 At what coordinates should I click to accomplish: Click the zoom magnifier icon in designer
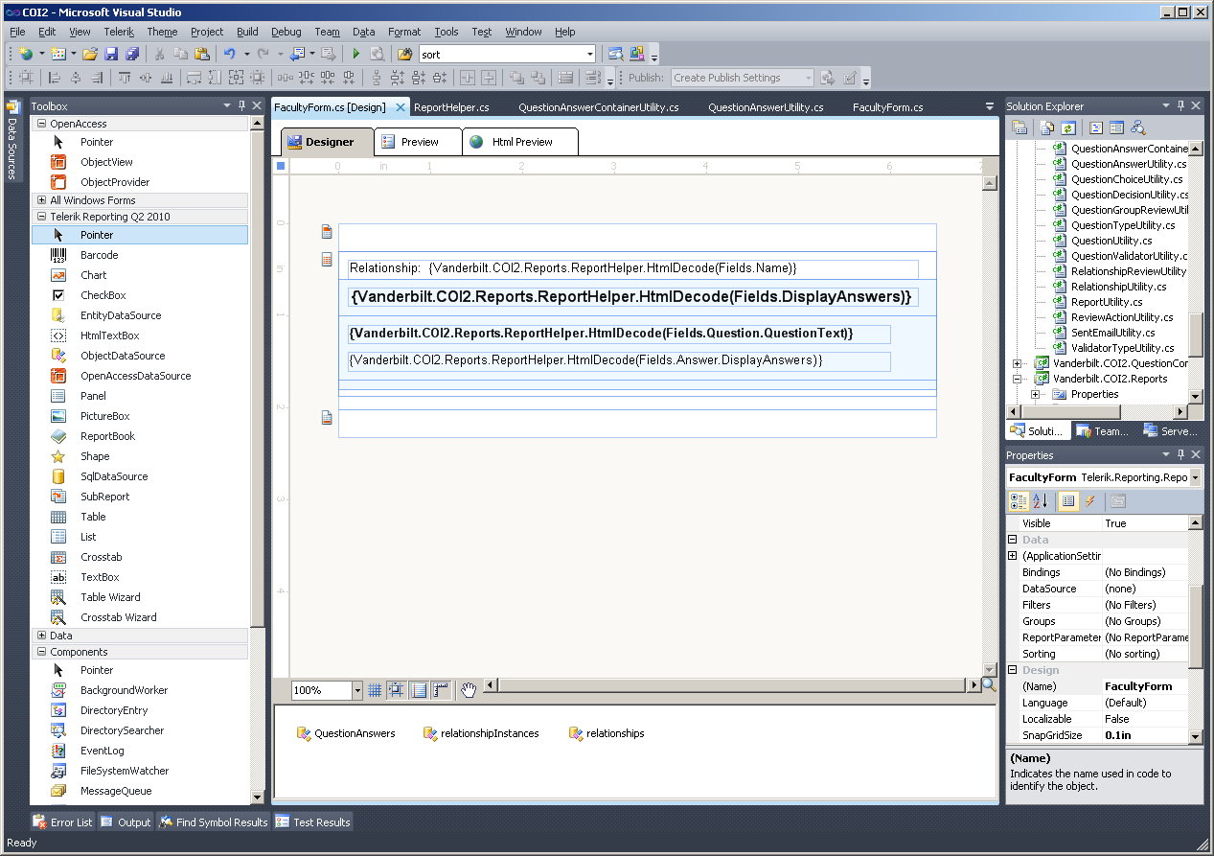tap(989, 685)
